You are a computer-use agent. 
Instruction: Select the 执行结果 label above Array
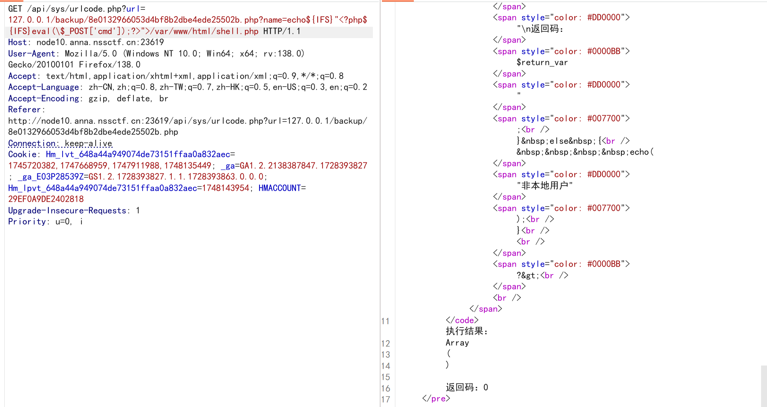coord(467,331)
